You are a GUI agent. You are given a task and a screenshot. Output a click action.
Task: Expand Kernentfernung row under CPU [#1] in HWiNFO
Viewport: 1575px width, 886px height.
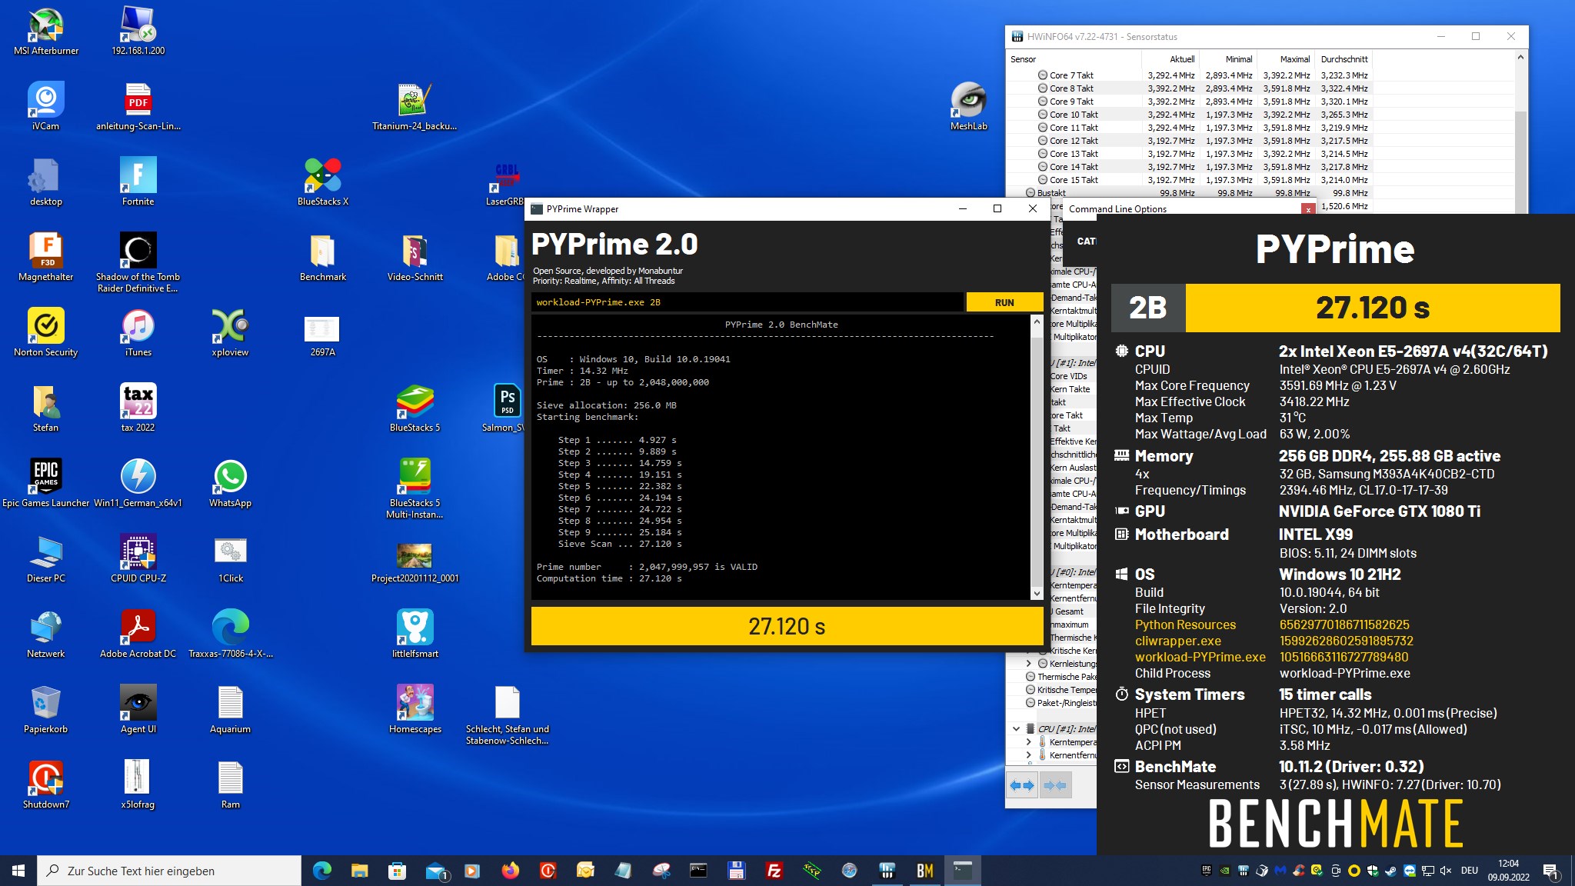1029,754
